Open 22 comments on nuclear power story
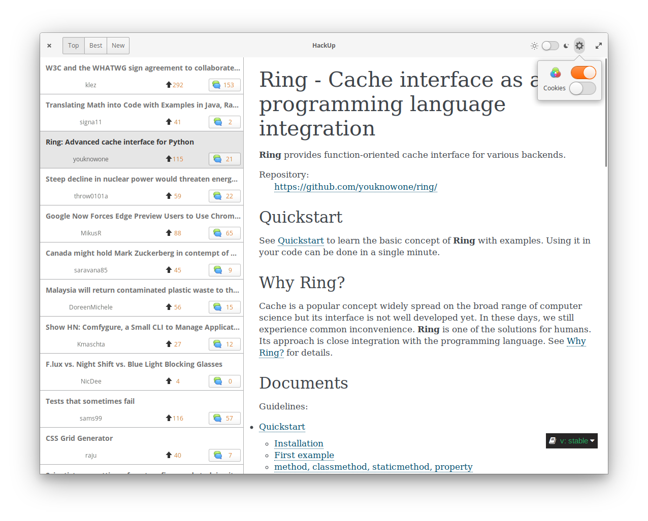The height and width of the screenshot is (521, 648). [x=224, y=196]
